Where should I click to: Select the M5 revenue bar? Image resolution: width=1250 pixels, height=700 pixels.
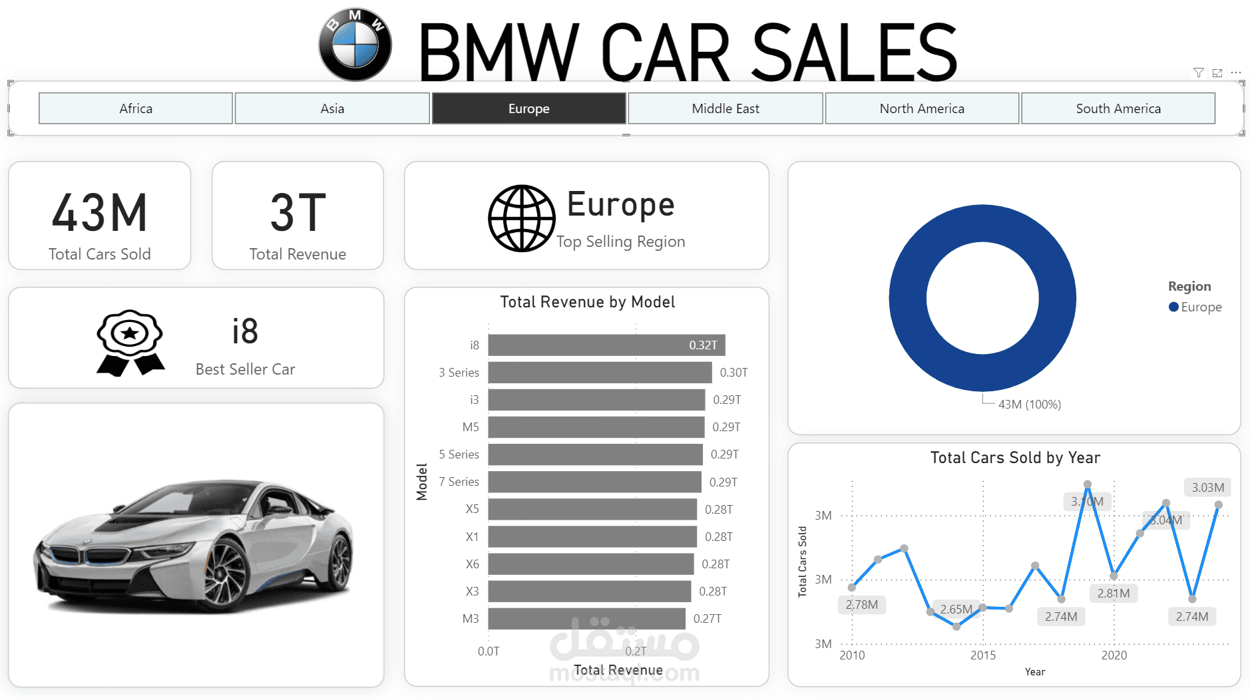pos(596,427)
